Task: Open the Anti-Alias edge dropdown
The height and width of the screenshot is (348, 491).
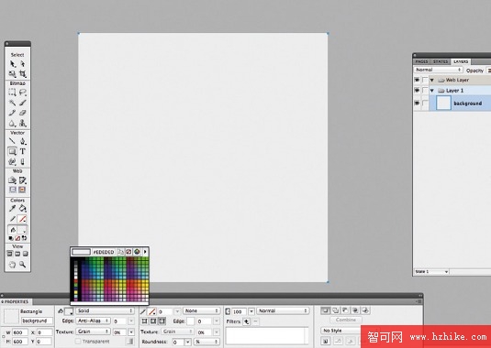Action: [93, 321]
